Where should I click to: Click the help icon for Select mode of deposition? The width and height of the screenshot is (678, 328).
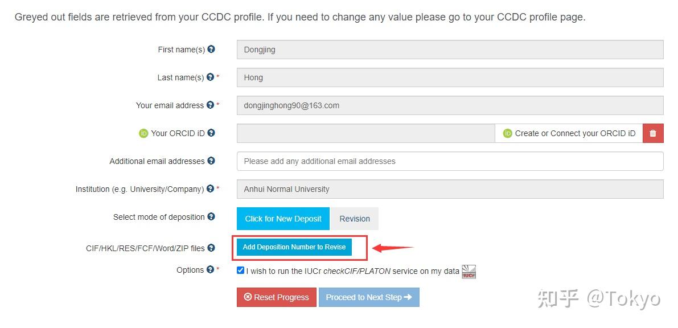point(211,217)
